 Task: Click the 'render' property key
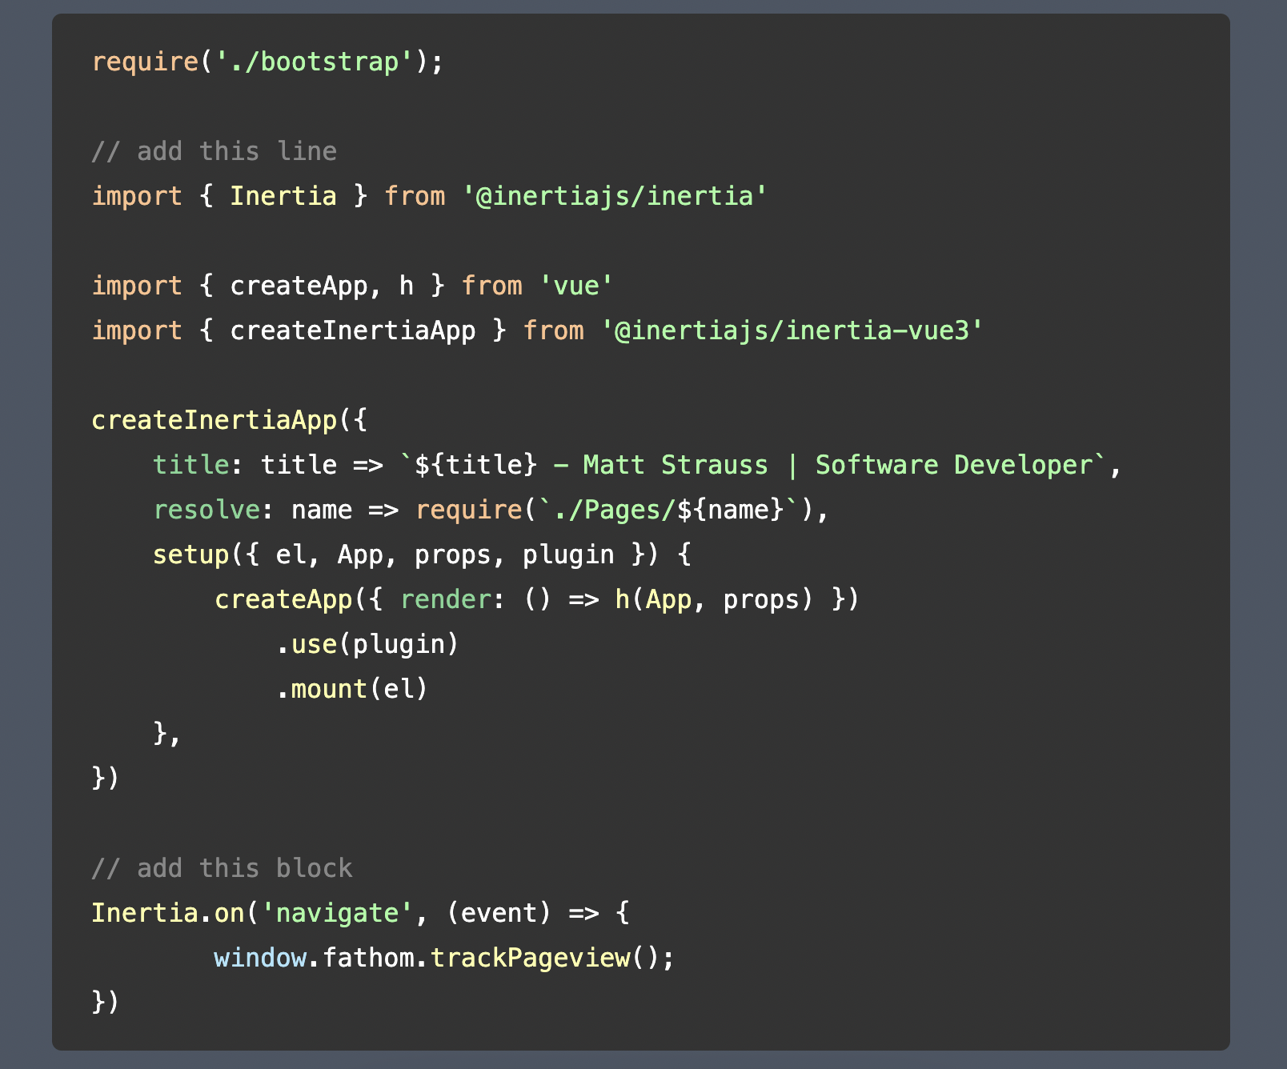[x=445, y=599]
